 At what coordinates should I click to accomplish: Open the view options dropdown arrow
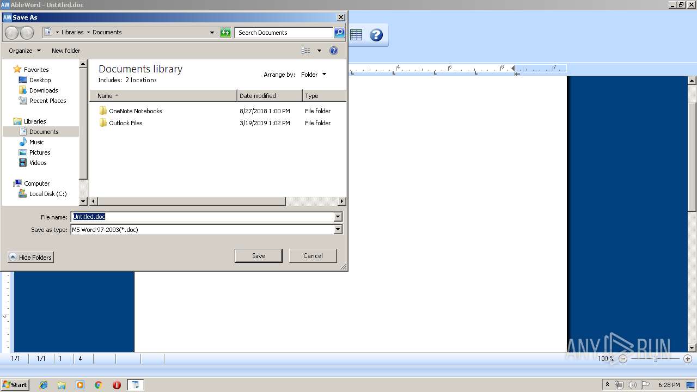click(x=319, y=51)
